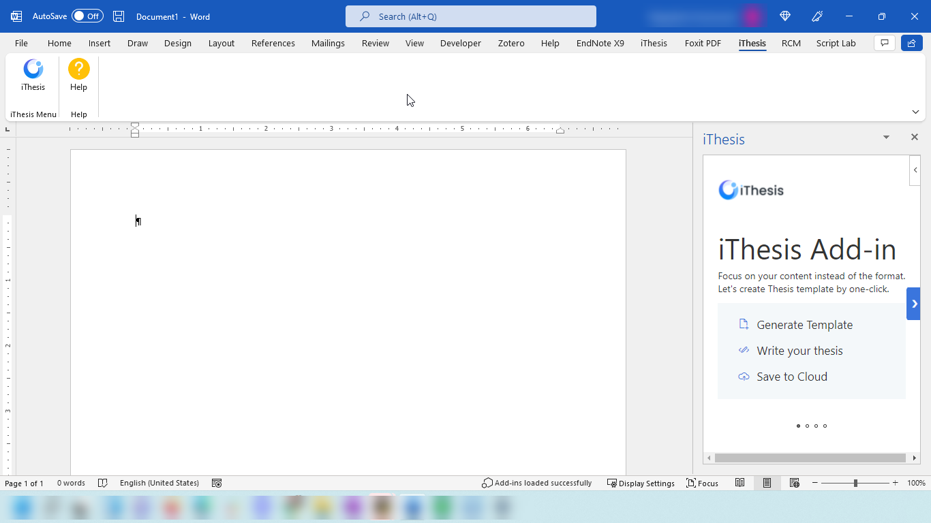931x523 pixels.
Task: Click the yellow Help question mark icon
Action: coord(79,69)
